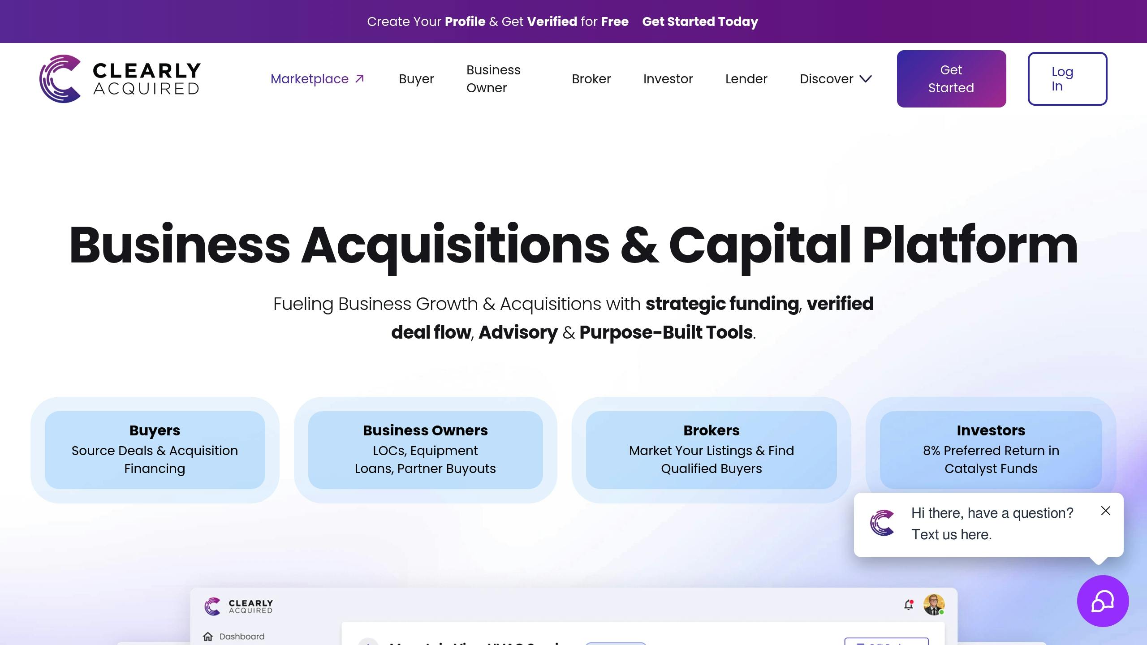Viewport: 1147px width, 645px height.
Task: Click the logo icon in chat popup
Action: coord(882,523)
